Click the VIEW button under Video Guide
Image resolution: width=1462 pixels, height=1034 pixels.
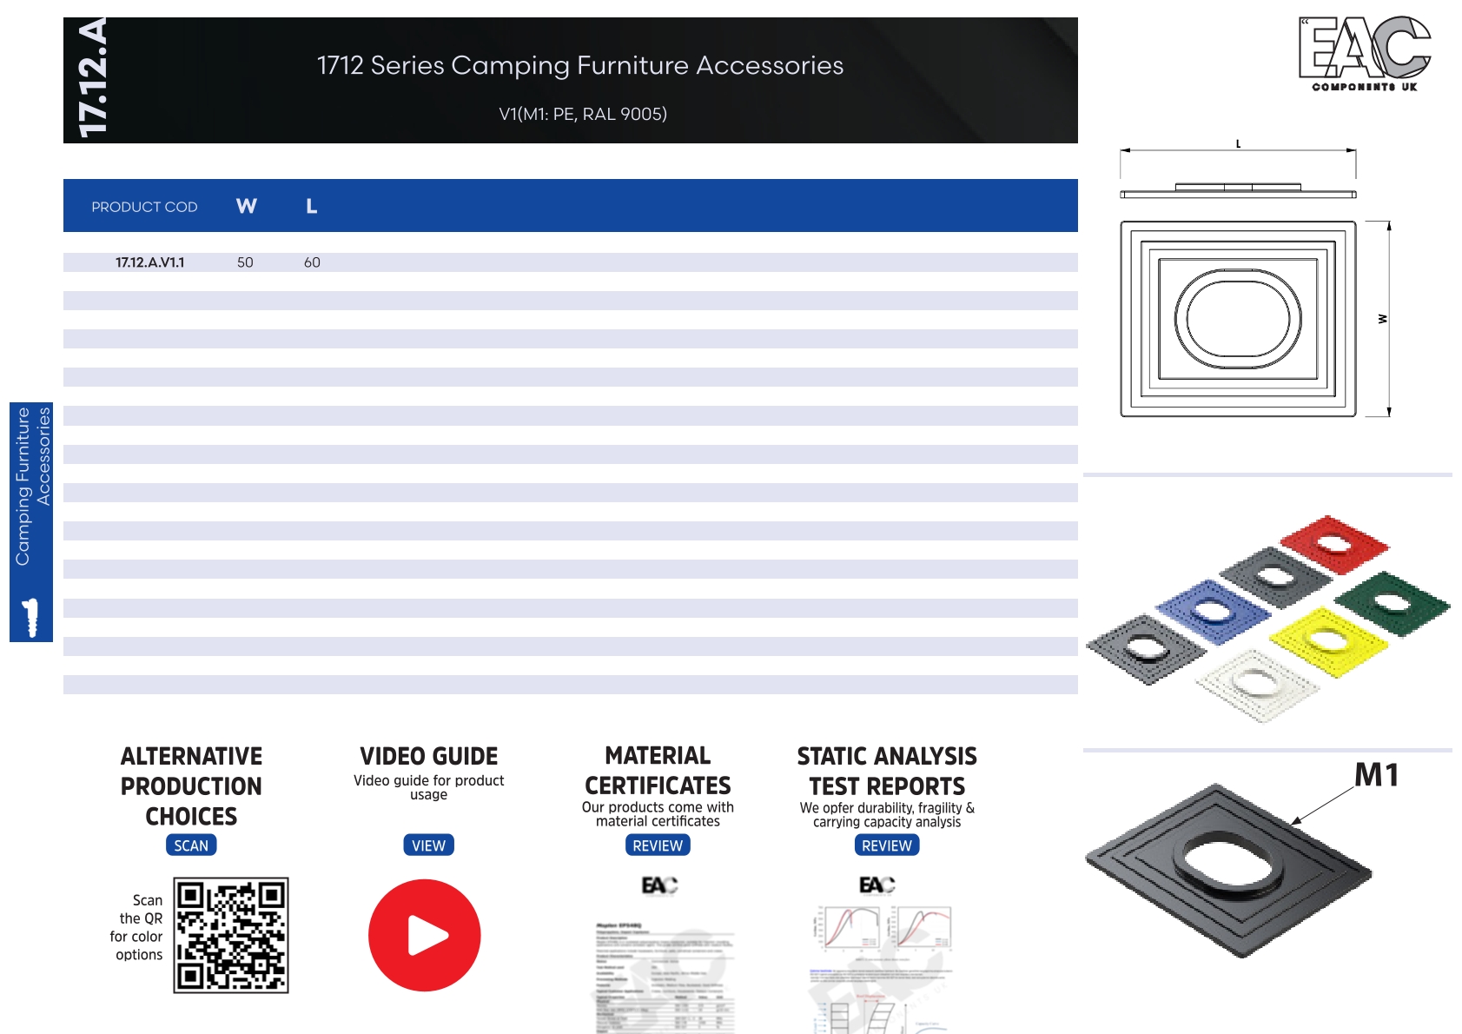click(x=428, y=845)
